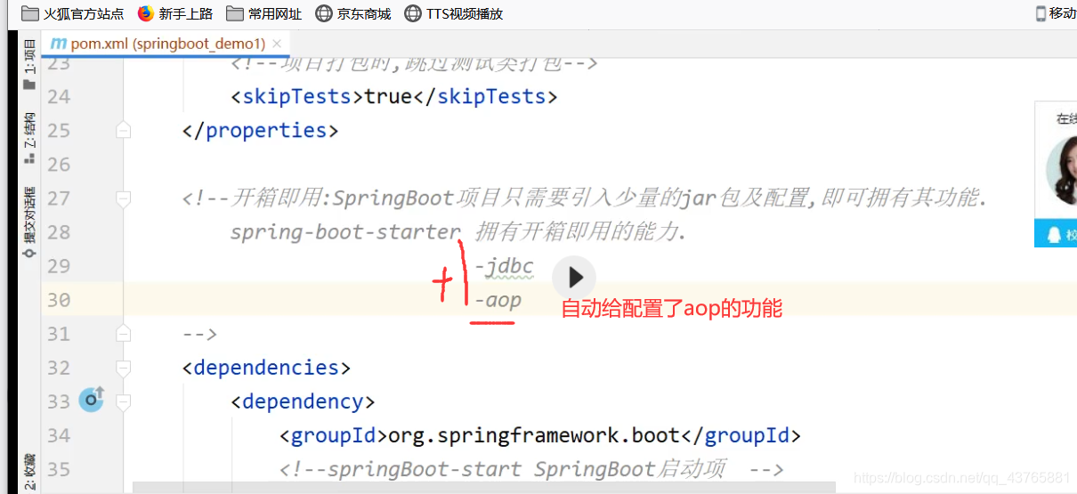Click the skipTests line text
The width and height of the screenshot is (1077, 494).
pyautogui.click(x=393, y=96)
